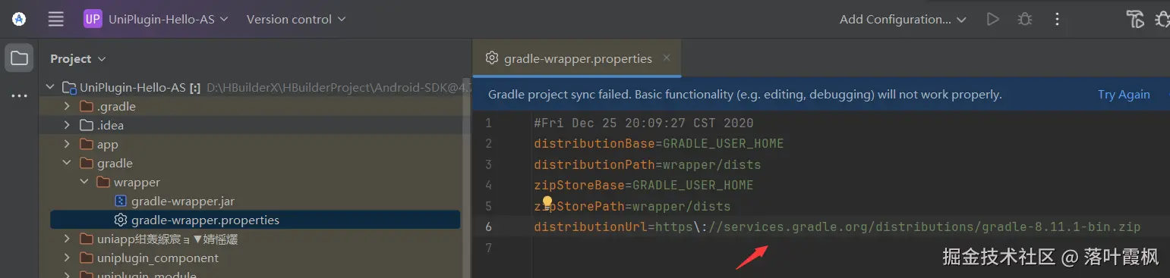Screen dimensions: 1170x278
Task: Expand the uniapp folder arrow
Action: pos(68,239)
